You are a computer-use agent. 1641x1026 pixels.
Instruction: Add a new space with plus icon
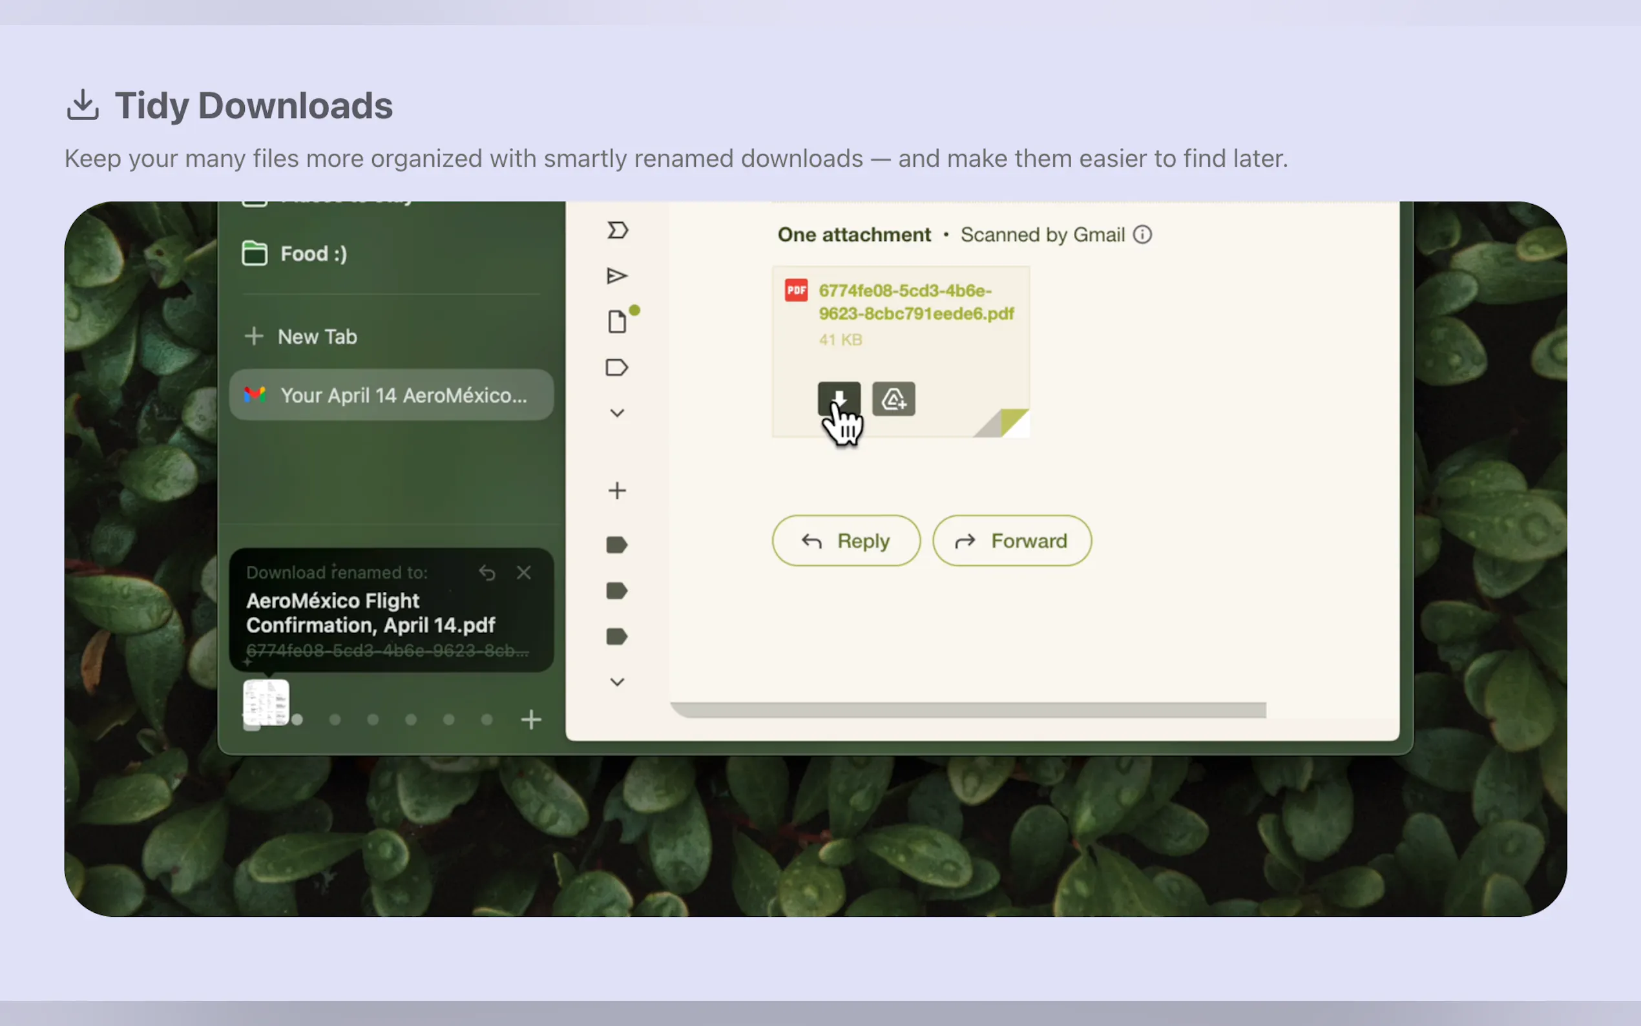coord(531,719)
